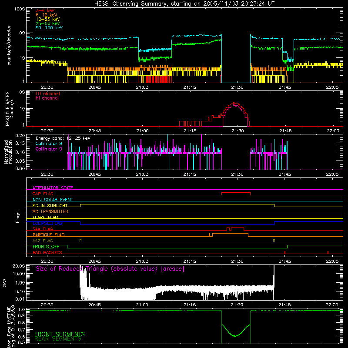Click the short PARTICLE_FLAG spike before 21:22
Screen dimensions: 348x348
209,234
